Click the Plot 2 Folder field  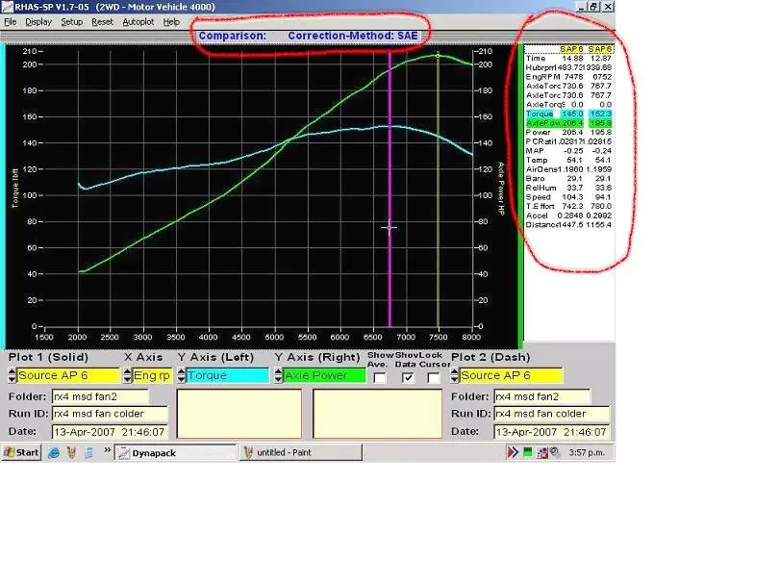coord(542,396)
